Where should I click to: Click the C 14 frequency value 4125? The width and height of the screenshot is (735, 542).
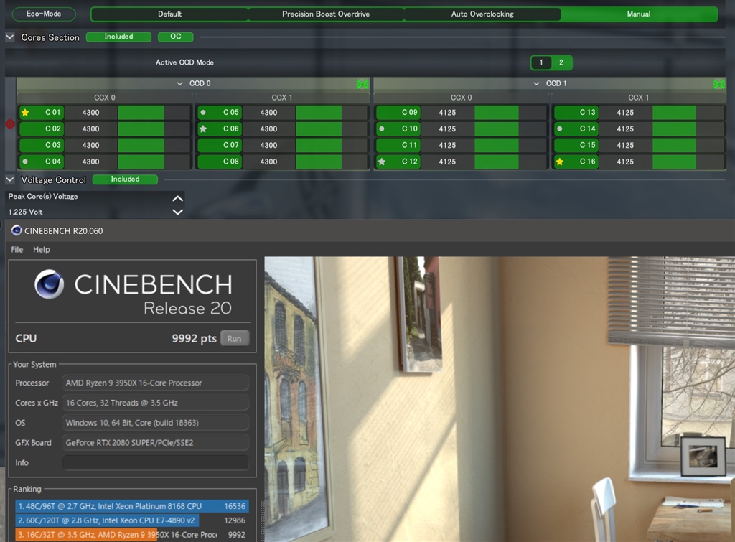pos(625,129)
